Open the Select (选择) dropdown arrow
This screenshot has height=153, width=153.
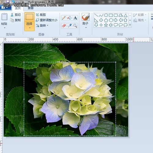[x=30, y=28]
